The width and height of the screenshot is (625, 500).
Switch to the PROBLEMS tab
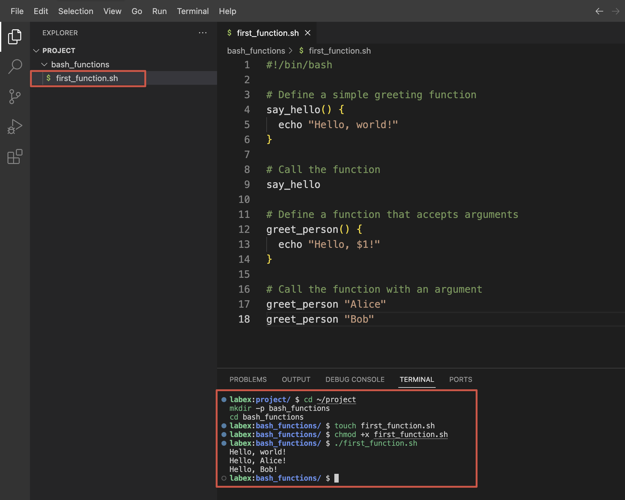click(x=248, y=379)
